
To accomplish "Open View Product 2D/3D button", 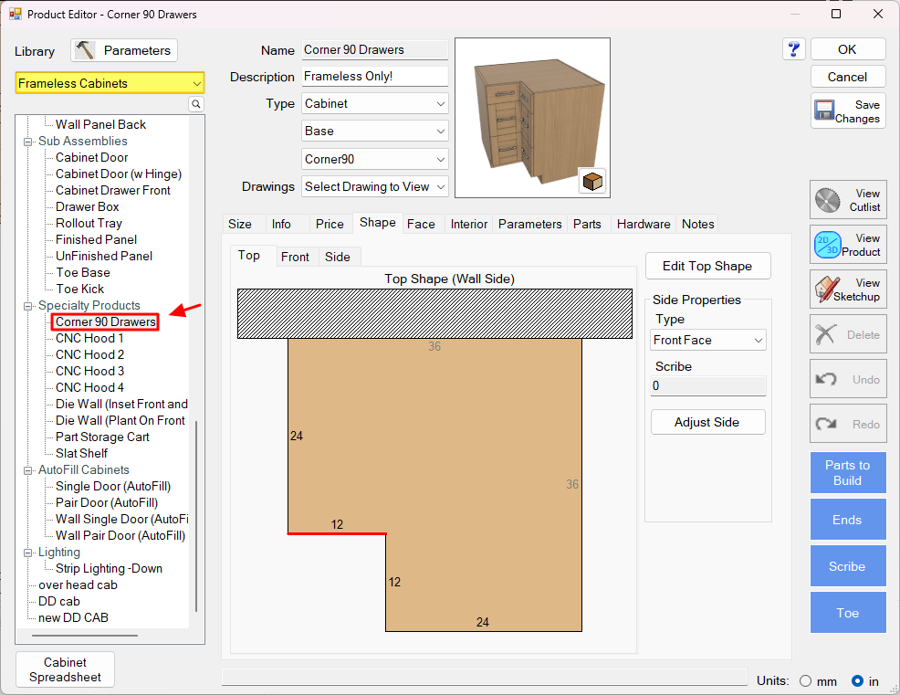I will pyautogui.click(x=847, y=245).
